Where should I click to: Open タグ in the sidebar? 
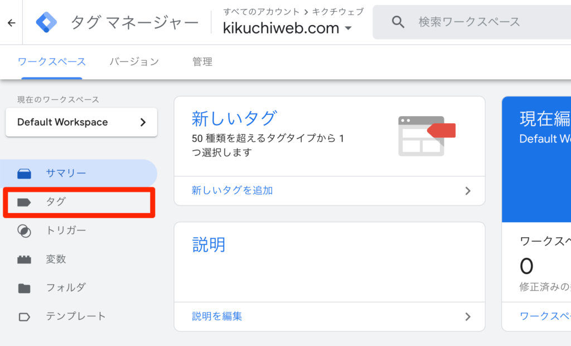pyautogui.click(x=79, y=203)
